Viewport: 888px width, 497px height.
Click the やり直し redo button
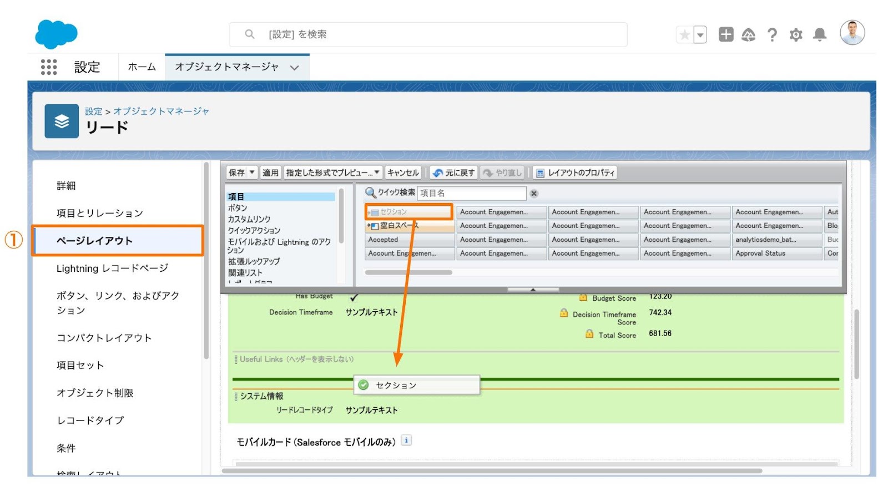tap(502, 173)
